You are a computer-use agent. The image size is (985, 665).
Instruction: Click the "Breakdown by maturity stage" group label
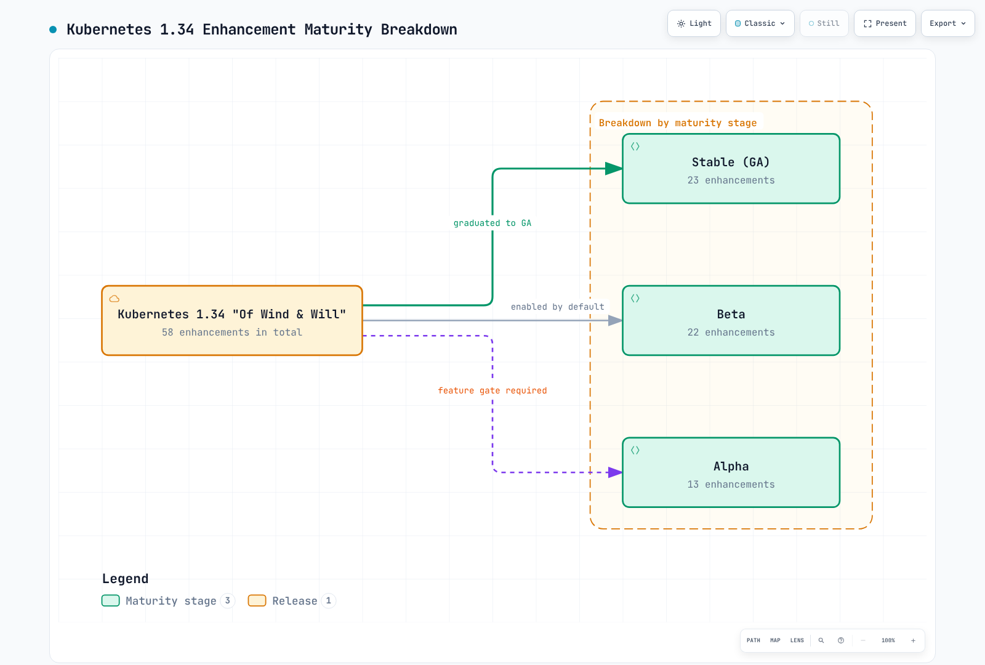point(678,123)
